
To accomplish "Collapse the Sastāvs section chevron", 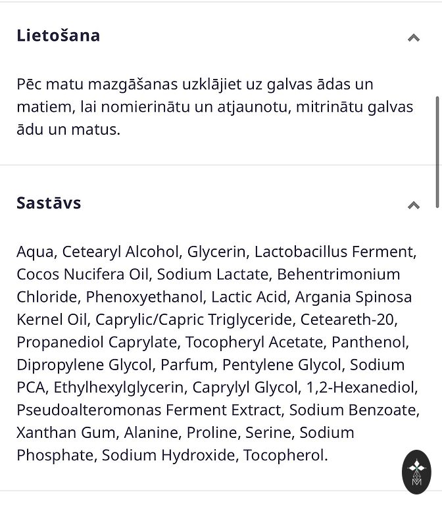I will [x=413, y=205].
